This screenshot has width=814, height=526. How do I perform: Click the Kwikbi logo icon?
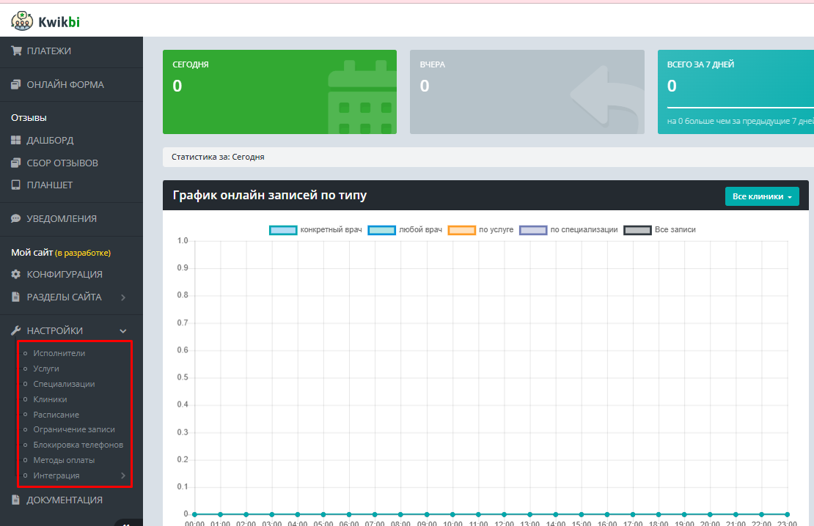pyautogui.click(x=22, y=21)
